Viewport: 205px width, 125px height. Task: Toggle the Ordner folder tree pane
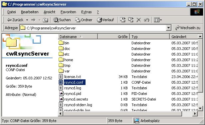pyautogui.click(x=84, y=20)
